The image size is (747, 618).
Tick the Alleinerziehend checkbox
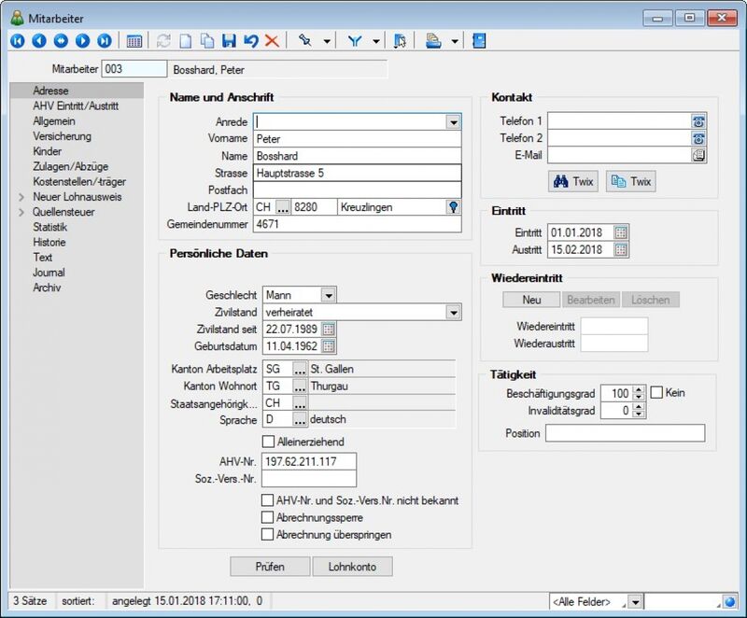[268, 442]
